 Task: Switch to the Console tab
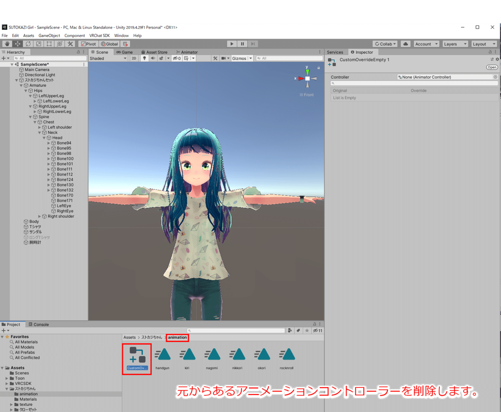(38, 324)
